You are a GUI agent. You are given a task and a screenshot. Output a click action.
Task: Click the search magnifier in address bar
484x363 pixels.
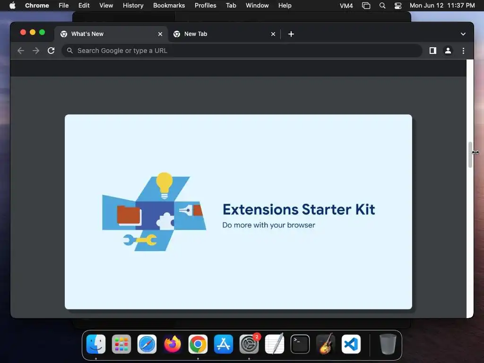[x=70, y=51]
